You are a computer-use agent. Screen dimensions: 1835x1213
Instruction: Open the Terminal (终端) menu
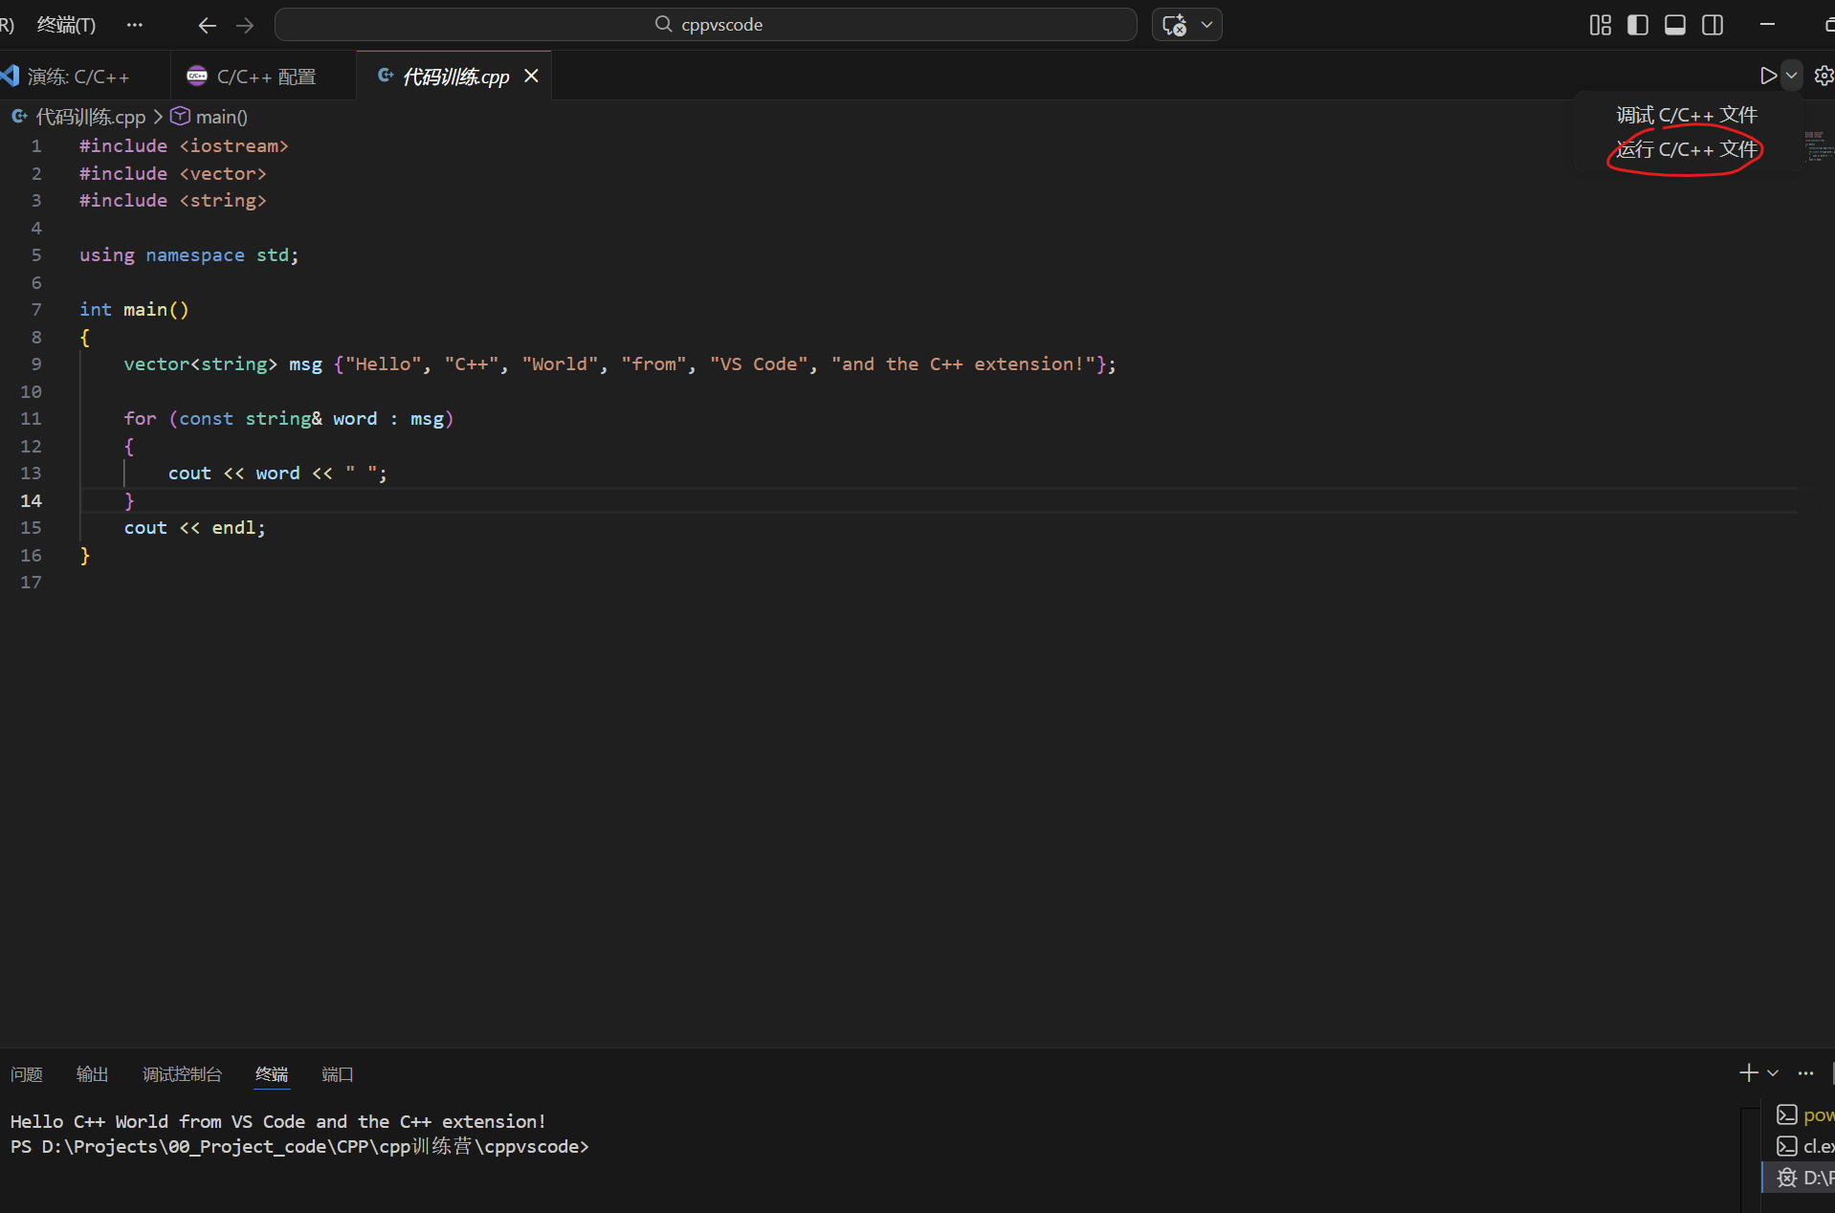(x=66, y=25)
